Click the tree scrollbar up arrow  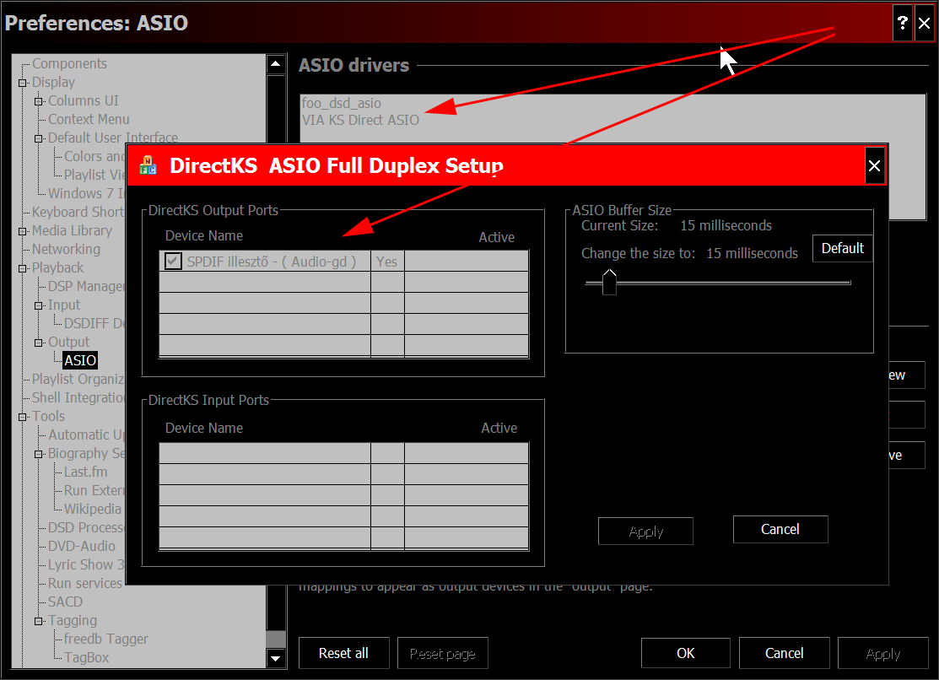(276, 63)
